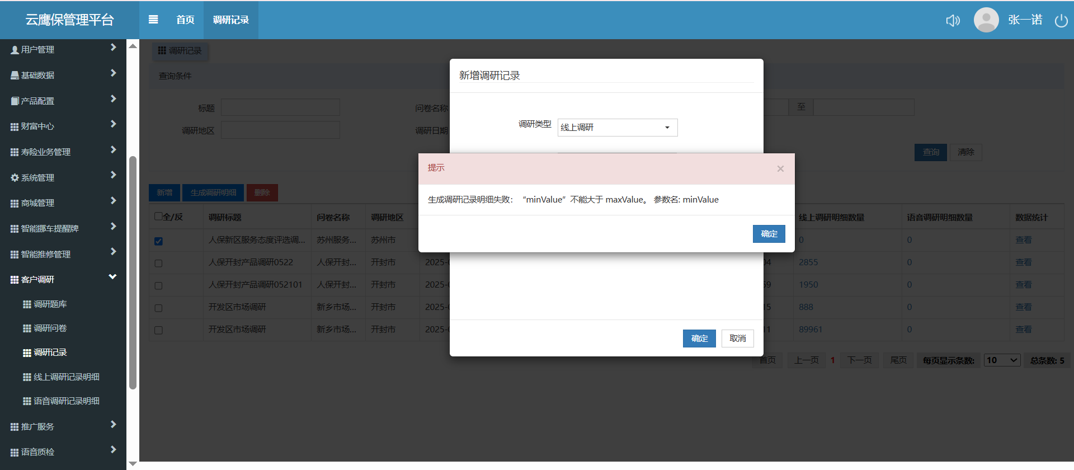The width and height of the screenshot is (1074, 470).
Task: Click the 调研地区 input field
Action: (280, 130)
